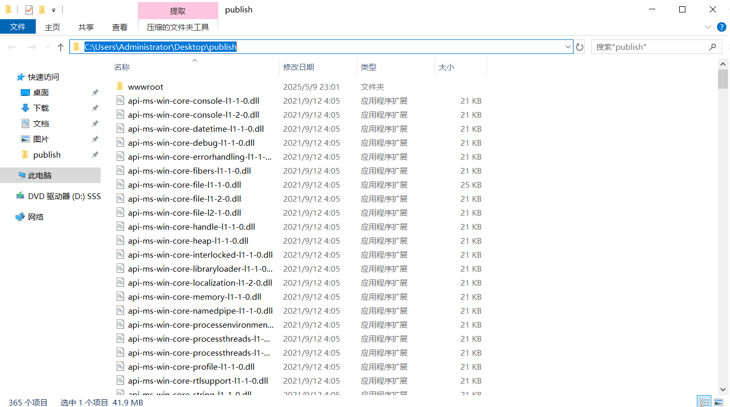This screenshot has width=730, height=407.
Task: Click the vertical scrollbar down arrow
Action: coord(723,389)
